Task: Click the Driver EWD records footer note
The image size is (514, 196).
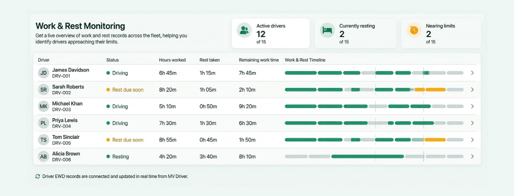Action: 115,176
